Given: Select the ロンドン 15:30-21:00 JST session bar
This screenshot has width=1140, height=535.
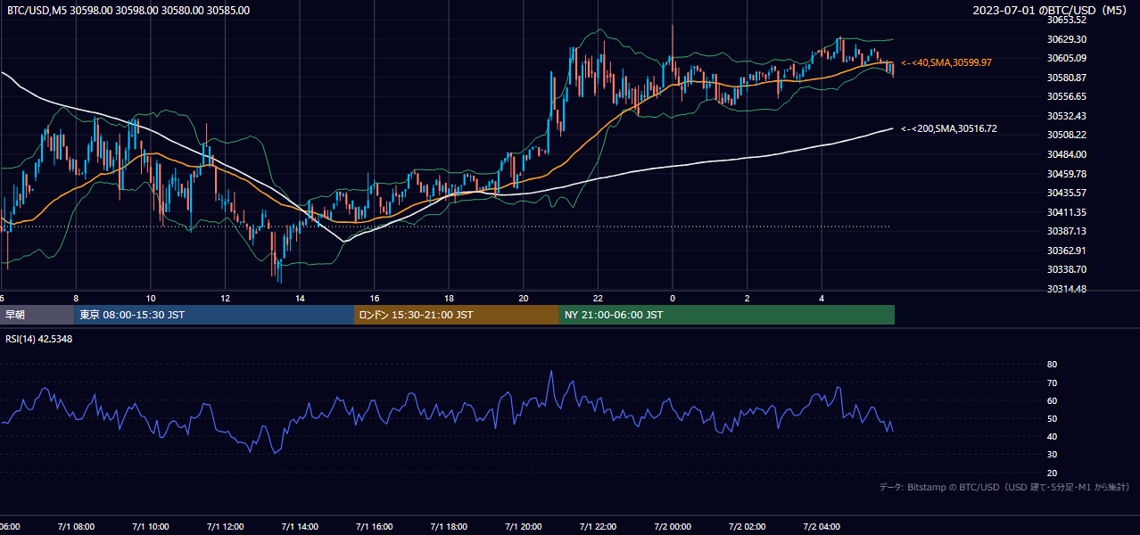Looking at the screenshot, I should coord(457,315).
